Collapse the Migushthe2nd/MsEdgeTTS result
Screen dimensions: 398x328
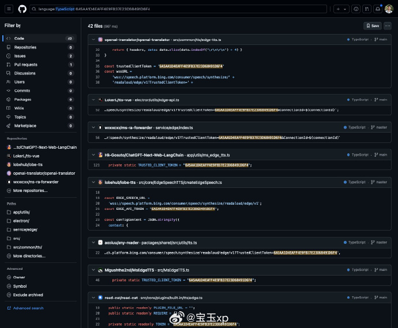pyautogui.click(x=93, y=270)
